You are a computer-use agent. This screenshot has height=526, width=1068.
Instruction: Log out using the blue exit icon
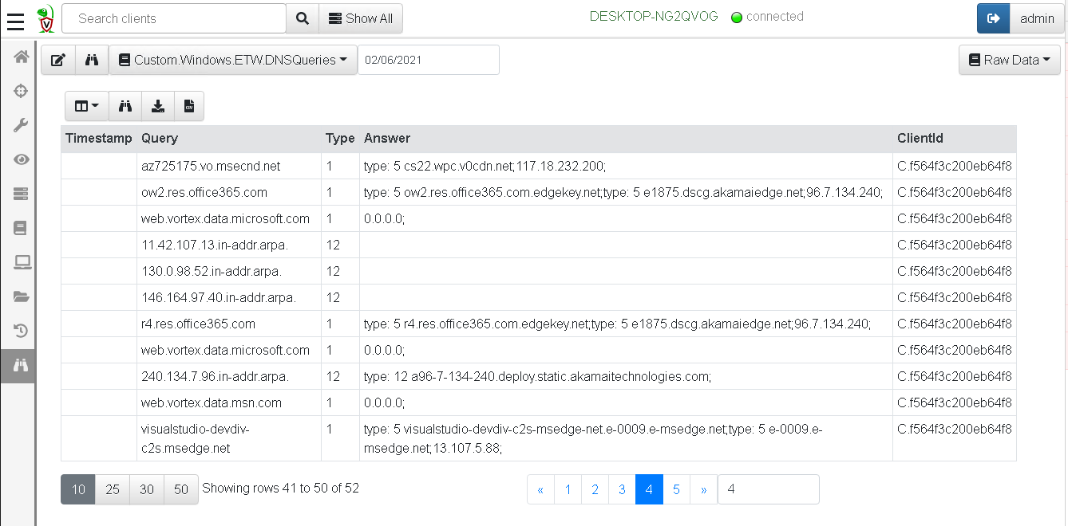coord(993,18)
